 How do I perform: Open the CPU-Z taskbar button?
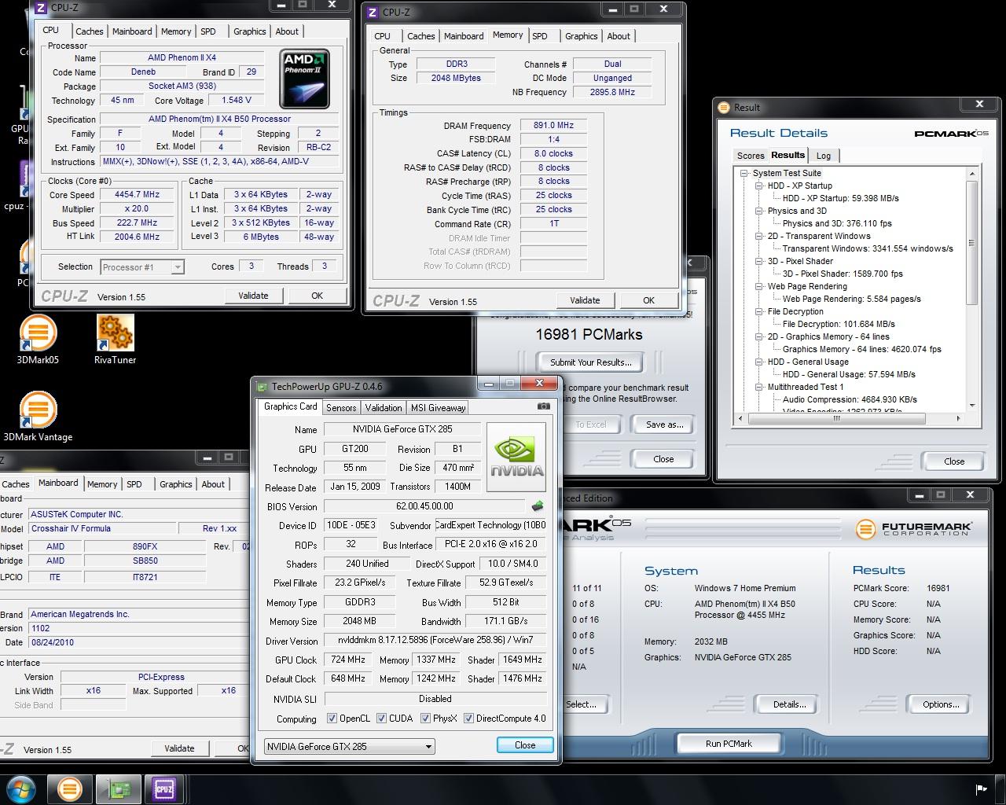(x=164, y=788)
